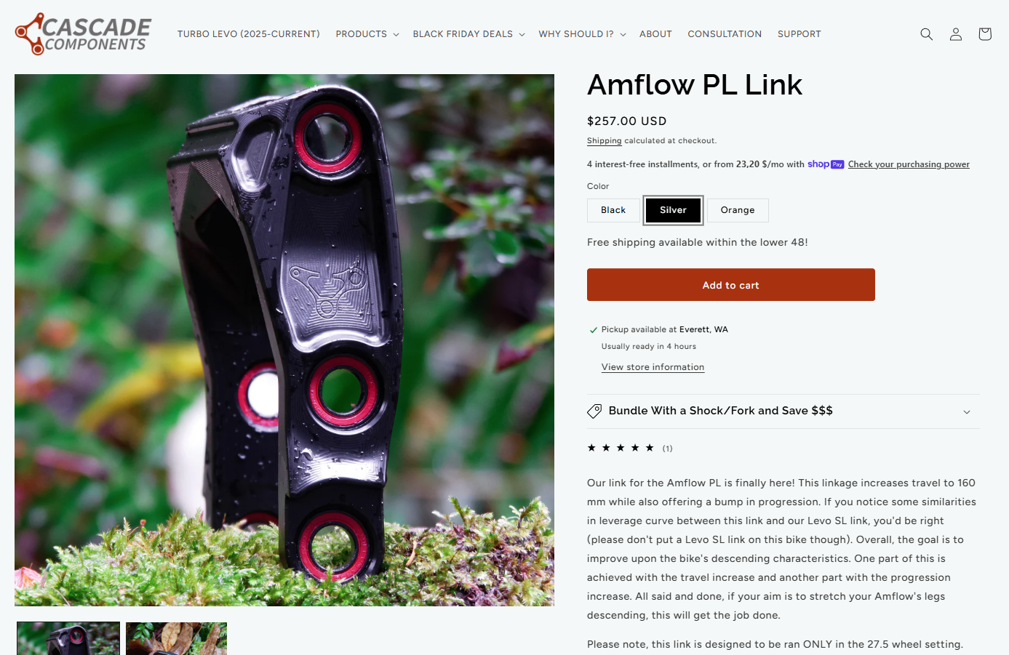1009x655 pixels.
Task: Select the Orange color option
Action: pyautogui.click(x=738, y=210)
